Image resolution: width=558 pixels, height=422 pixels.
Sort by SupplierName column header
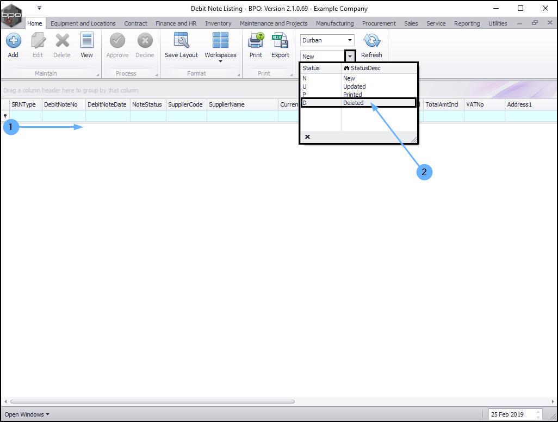[243, 104]
